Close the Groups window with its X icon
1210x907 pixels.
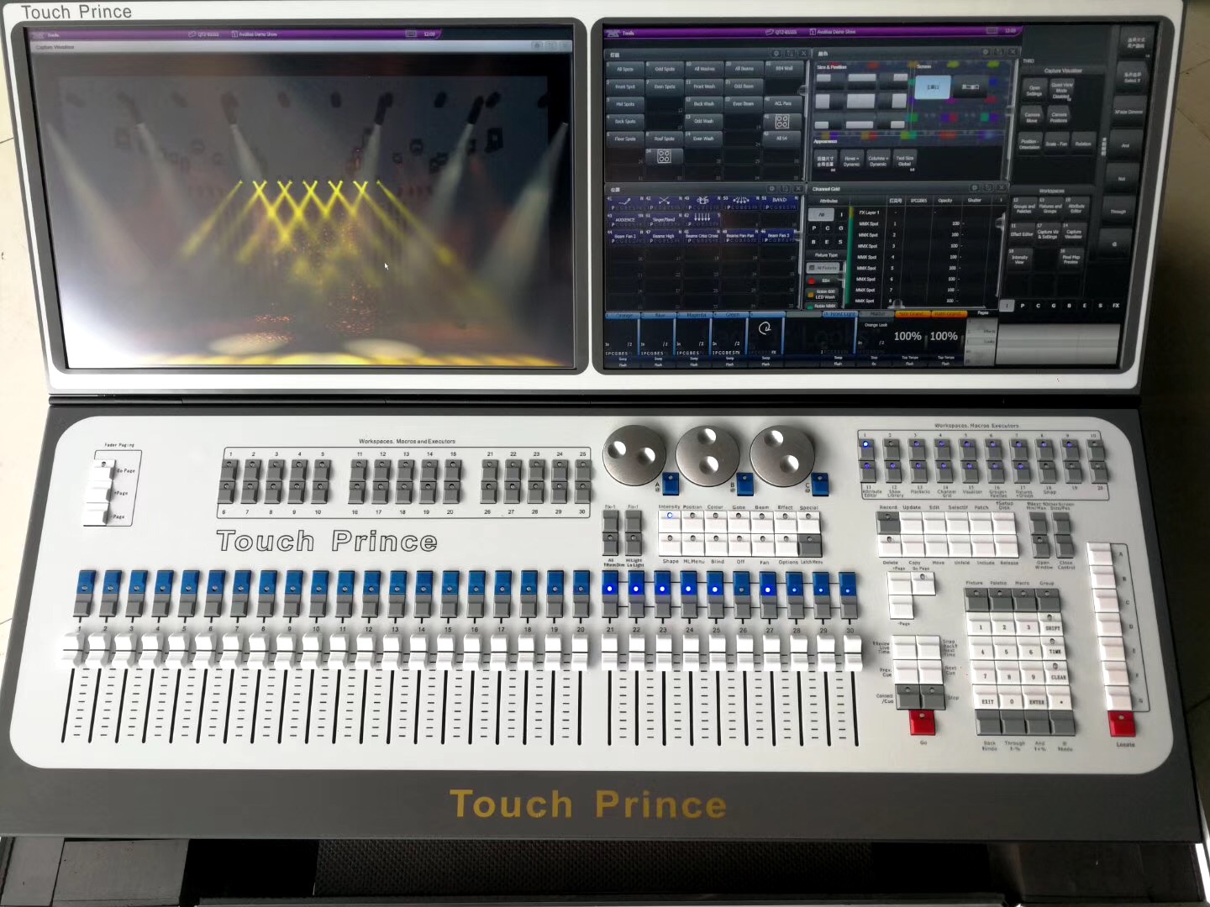pos(802,53)
